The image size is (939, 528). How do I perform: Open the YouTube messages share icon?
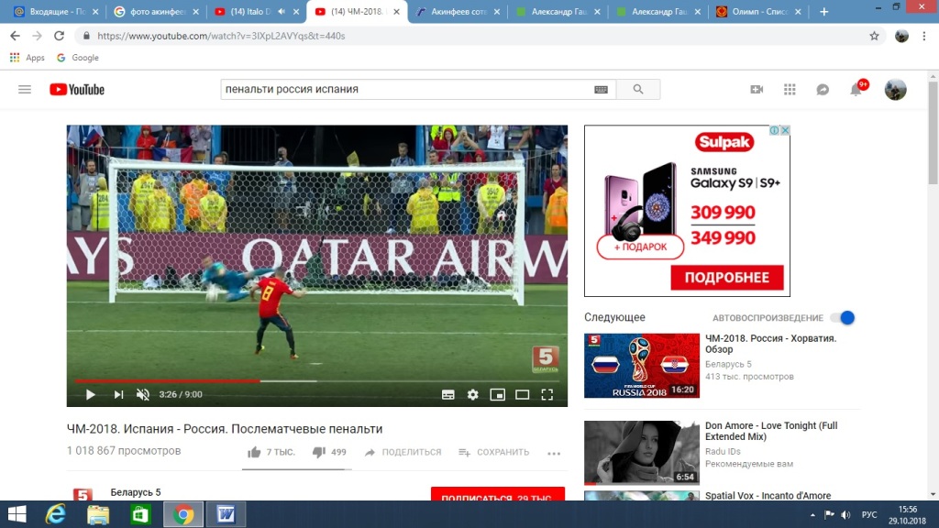[823, 89]
